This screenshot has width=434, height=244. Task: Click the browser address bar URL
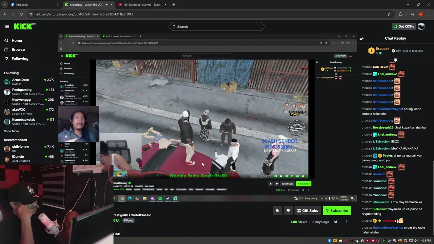click(x=84, y=14)
